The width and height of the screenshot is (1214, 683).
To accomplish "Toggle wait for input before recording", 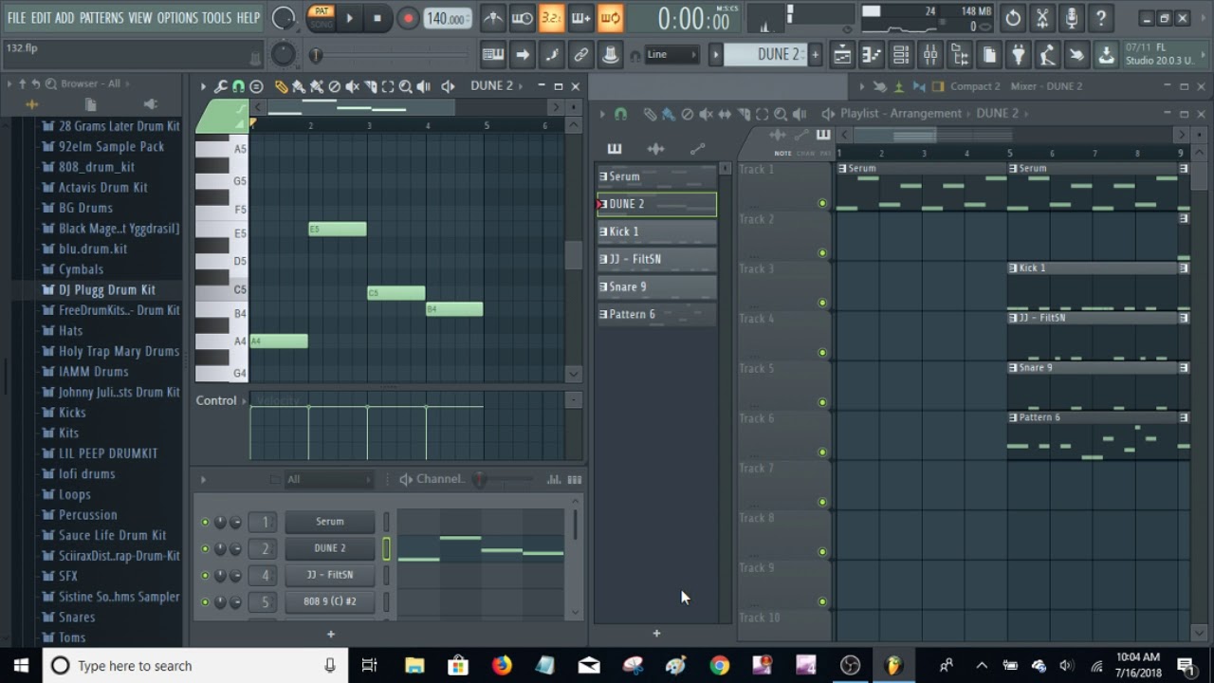I will click(x=523, y=18).
